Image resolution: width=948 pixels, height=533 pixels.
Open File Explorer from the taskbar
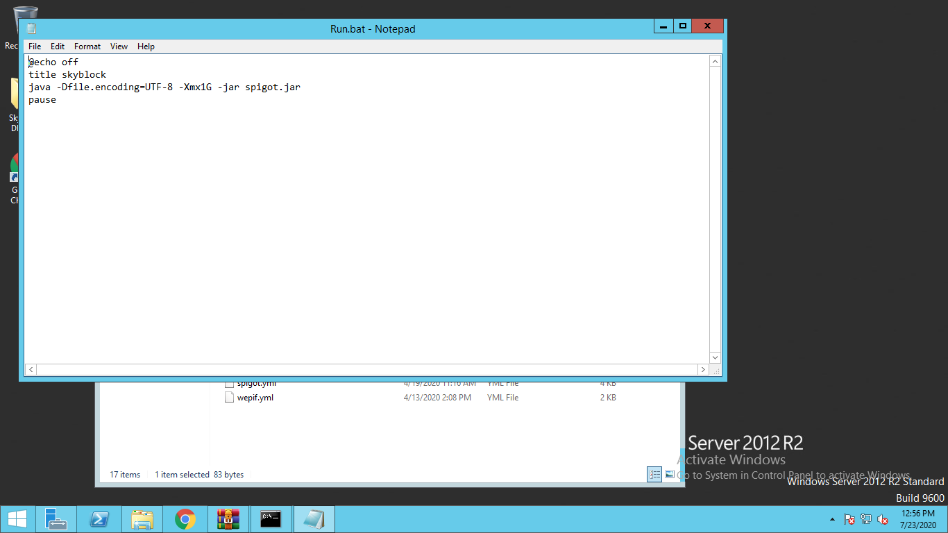[x=142, y=519]
